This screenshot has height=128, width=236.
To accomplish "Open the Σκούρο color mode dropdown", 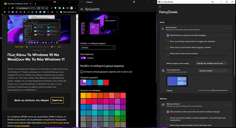I will pos(98,48).
